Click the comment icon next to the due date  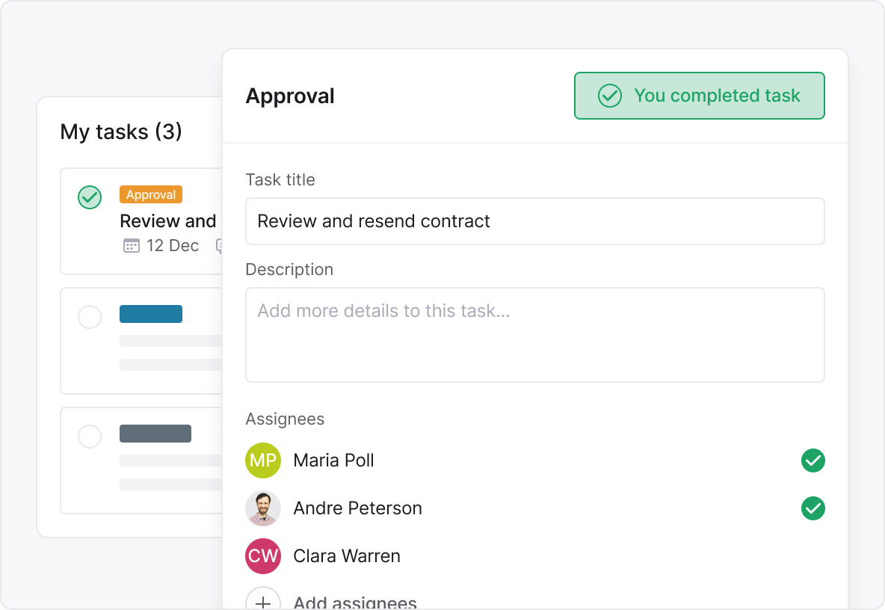(x=220, y=246)
